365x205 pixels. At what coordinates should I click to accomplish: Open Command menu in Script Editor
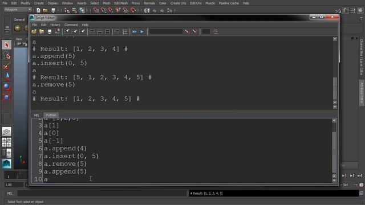(x=71, y=24)
